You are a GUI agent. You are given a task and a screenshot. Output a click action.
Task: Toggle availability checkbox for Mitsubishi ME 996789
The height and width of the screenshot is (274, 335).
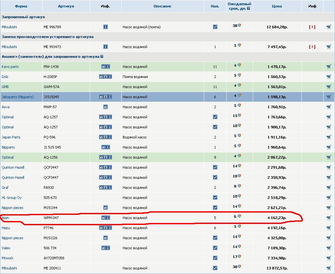click(215, 27)
